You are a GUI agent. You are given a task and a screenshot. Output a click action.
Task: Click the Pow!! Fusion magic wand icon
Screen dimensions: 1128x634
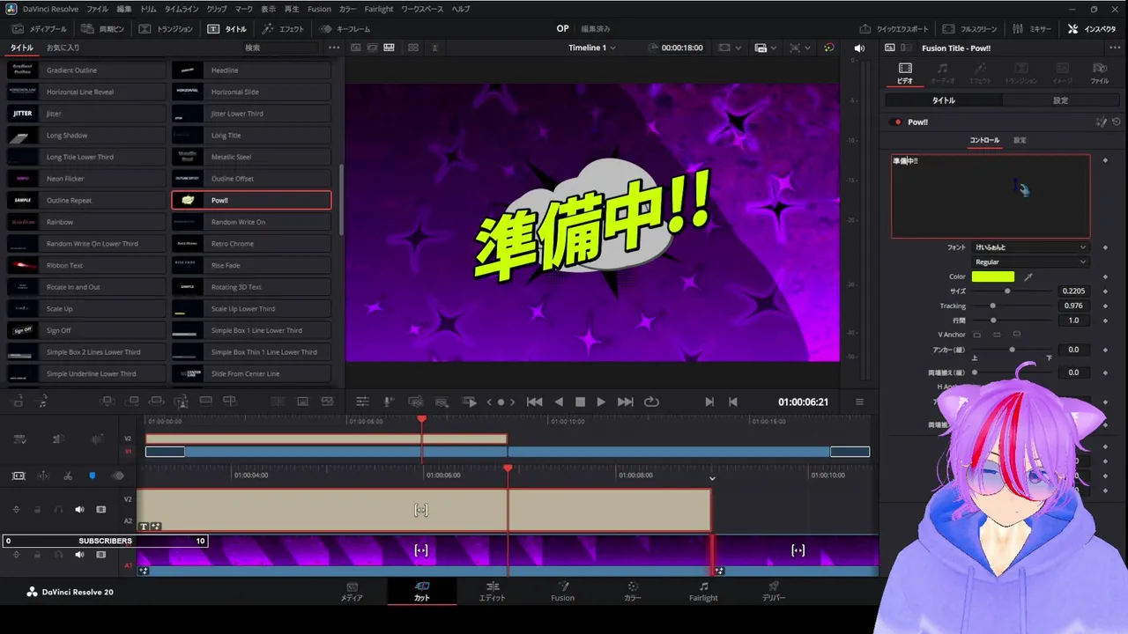click(x=1101, y=122)
